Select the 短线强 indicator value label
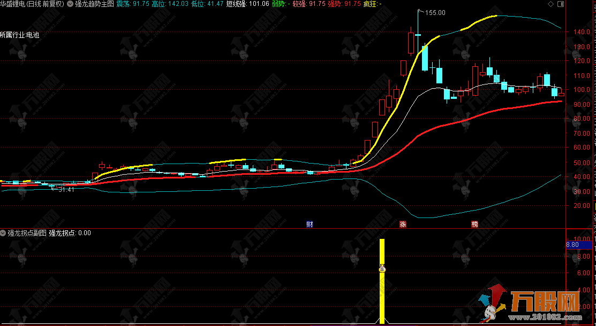596x326 pixels. point(247,4)
